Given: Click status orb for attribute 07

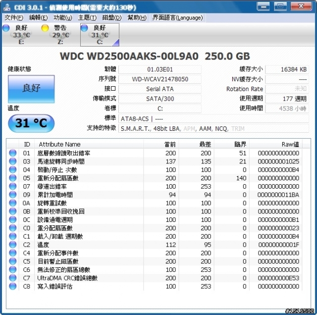Looking at the screenshot, I should (x=13, y=186).
